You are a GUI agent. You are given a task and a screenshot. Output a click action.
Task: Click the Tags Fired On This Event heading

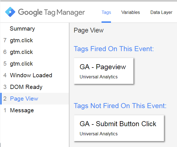point(114,49)
